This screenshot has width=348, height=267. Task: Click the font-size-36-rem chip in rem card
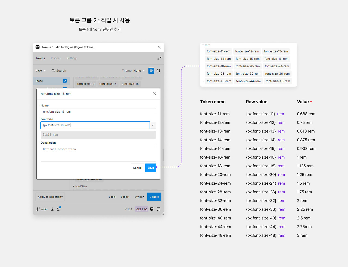coord(278,74)
